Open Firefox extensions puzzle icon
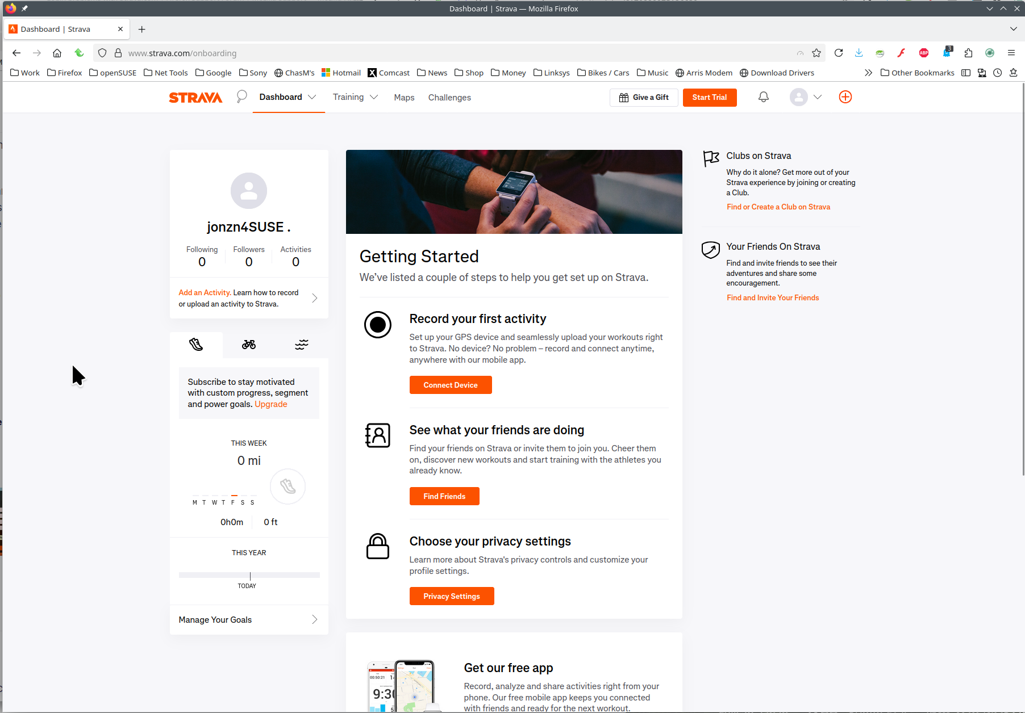This screenshot has width=1025, height=713. pos(968,53)
